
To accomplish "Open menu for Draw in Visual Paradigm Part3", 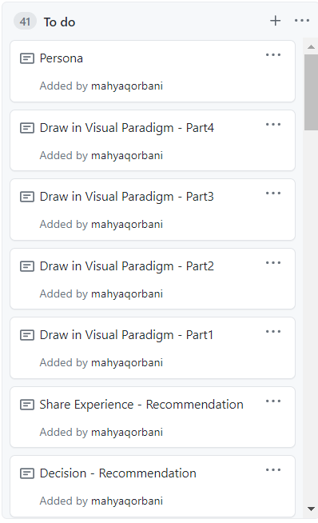I will click(x=273, y=194).
